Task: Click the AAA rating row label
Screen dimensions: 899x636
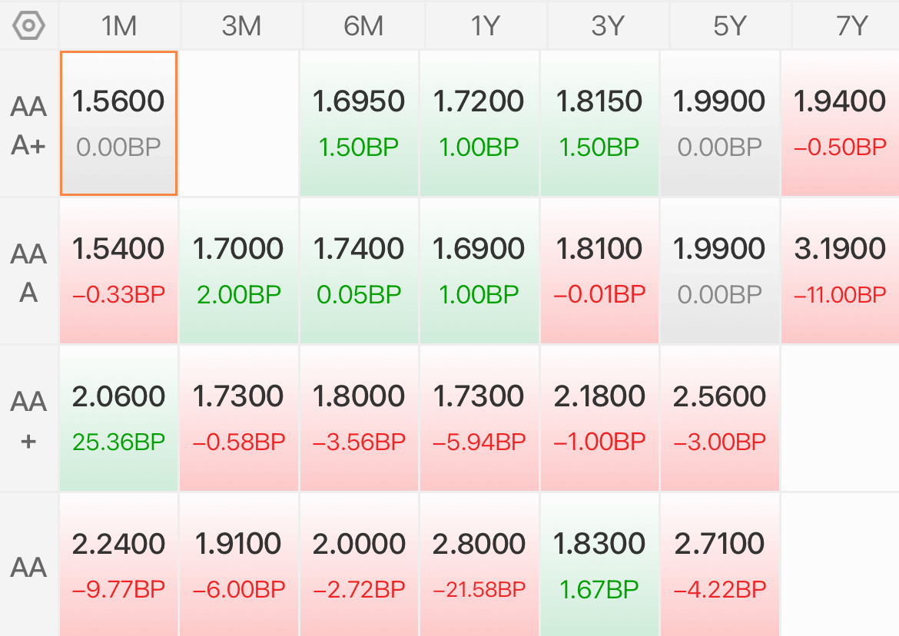Action: coord(28,272)
